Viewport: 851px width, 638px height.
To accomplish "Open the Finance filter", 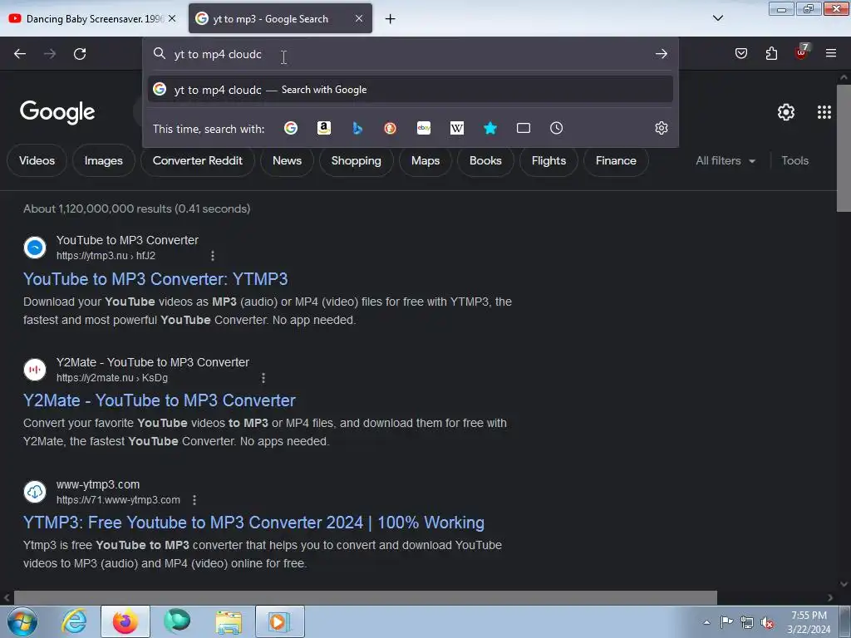I will coord(616,160).
